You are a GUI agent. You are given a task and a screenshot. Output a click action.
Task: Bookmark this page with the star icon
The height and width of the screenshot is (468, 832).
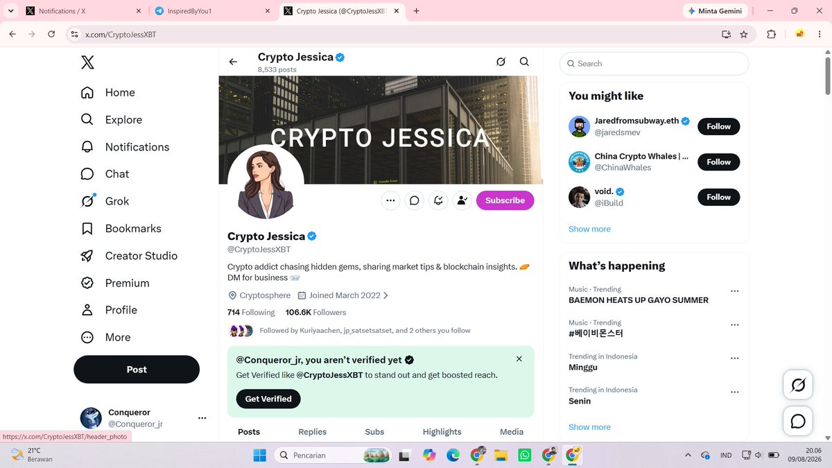[744, 34]
